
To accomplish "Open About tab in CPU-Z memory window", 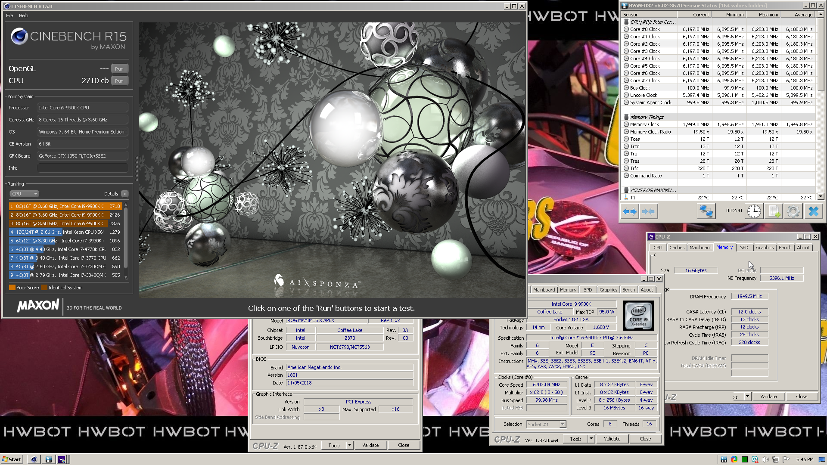I will [803, 248].
